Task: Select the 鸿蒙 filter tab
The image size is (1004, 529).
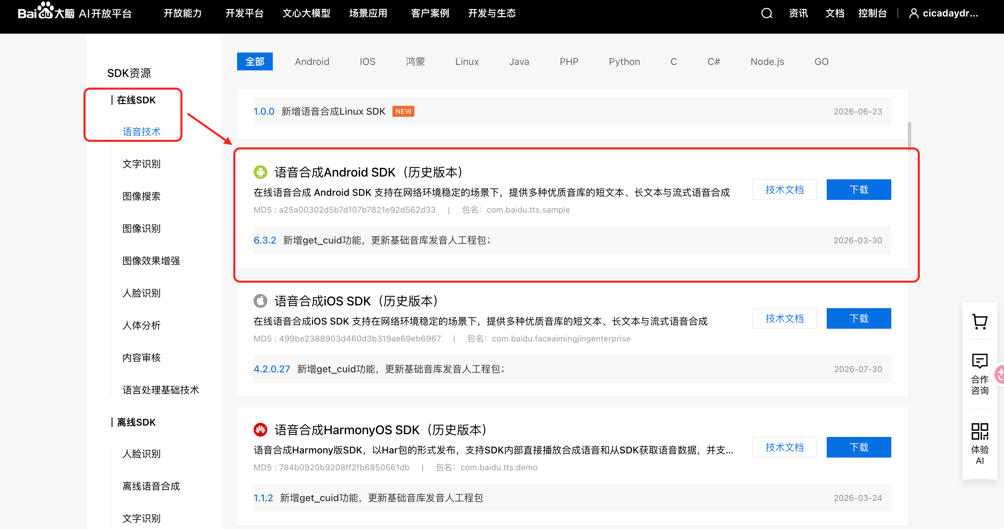Action: coord(415,61)
